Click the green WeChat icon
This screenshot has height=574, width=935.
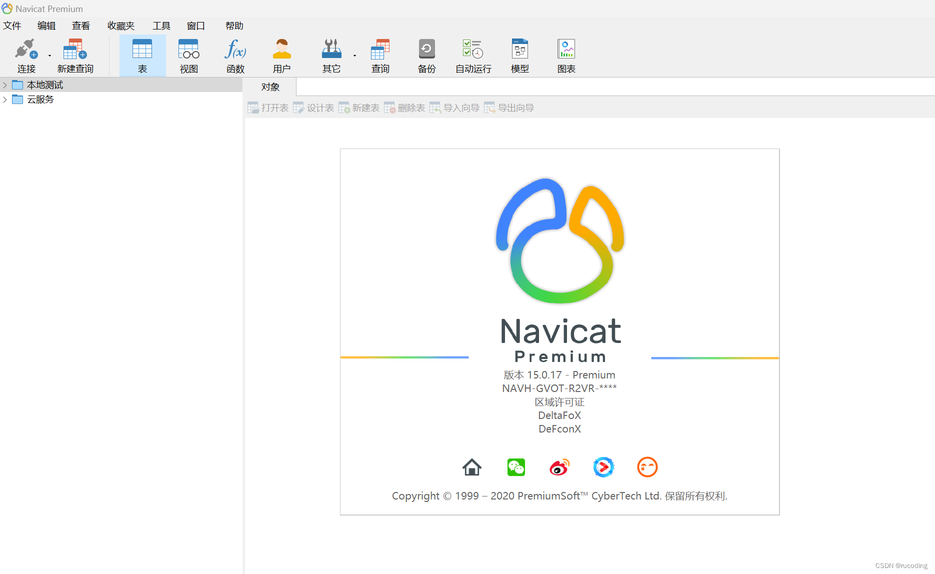516,467
